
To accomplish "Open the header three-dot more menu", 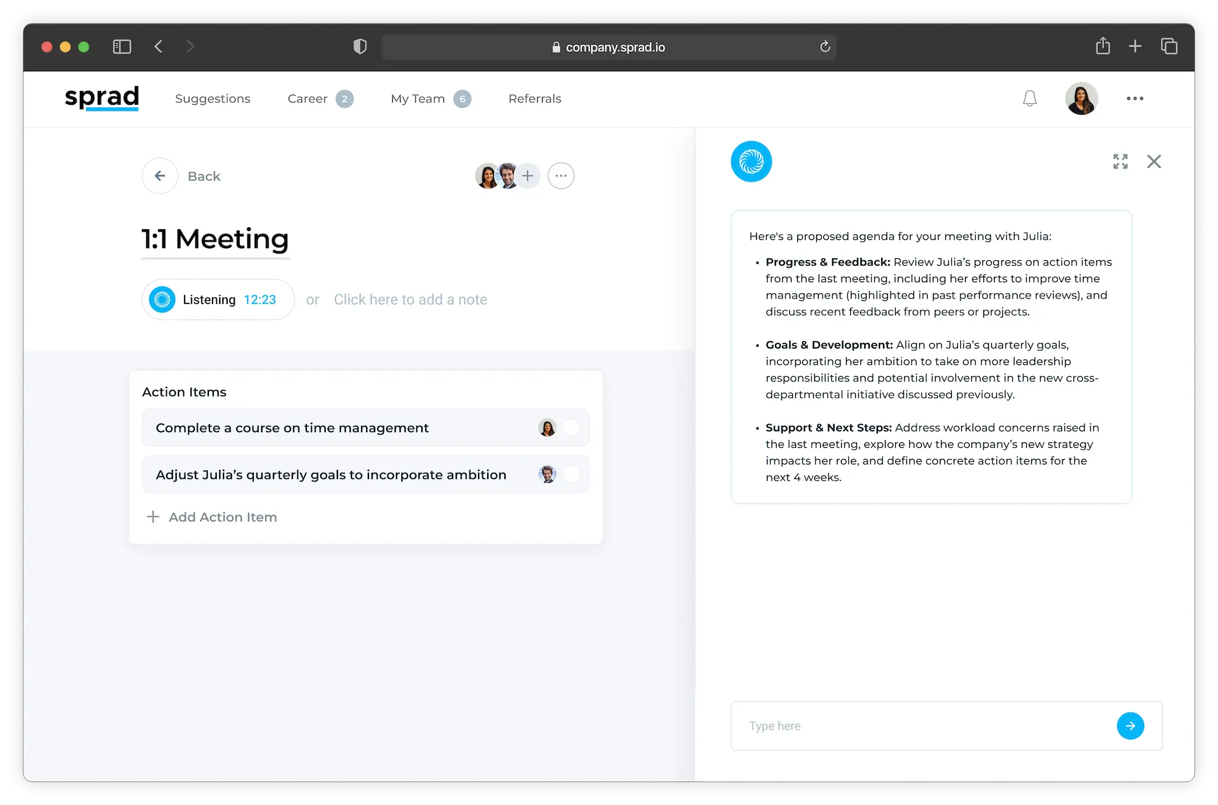I will [x=1135, y=98].
